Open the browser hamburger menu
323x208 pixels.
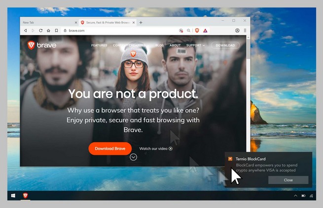pyautogui.click(x=245, y=31)
